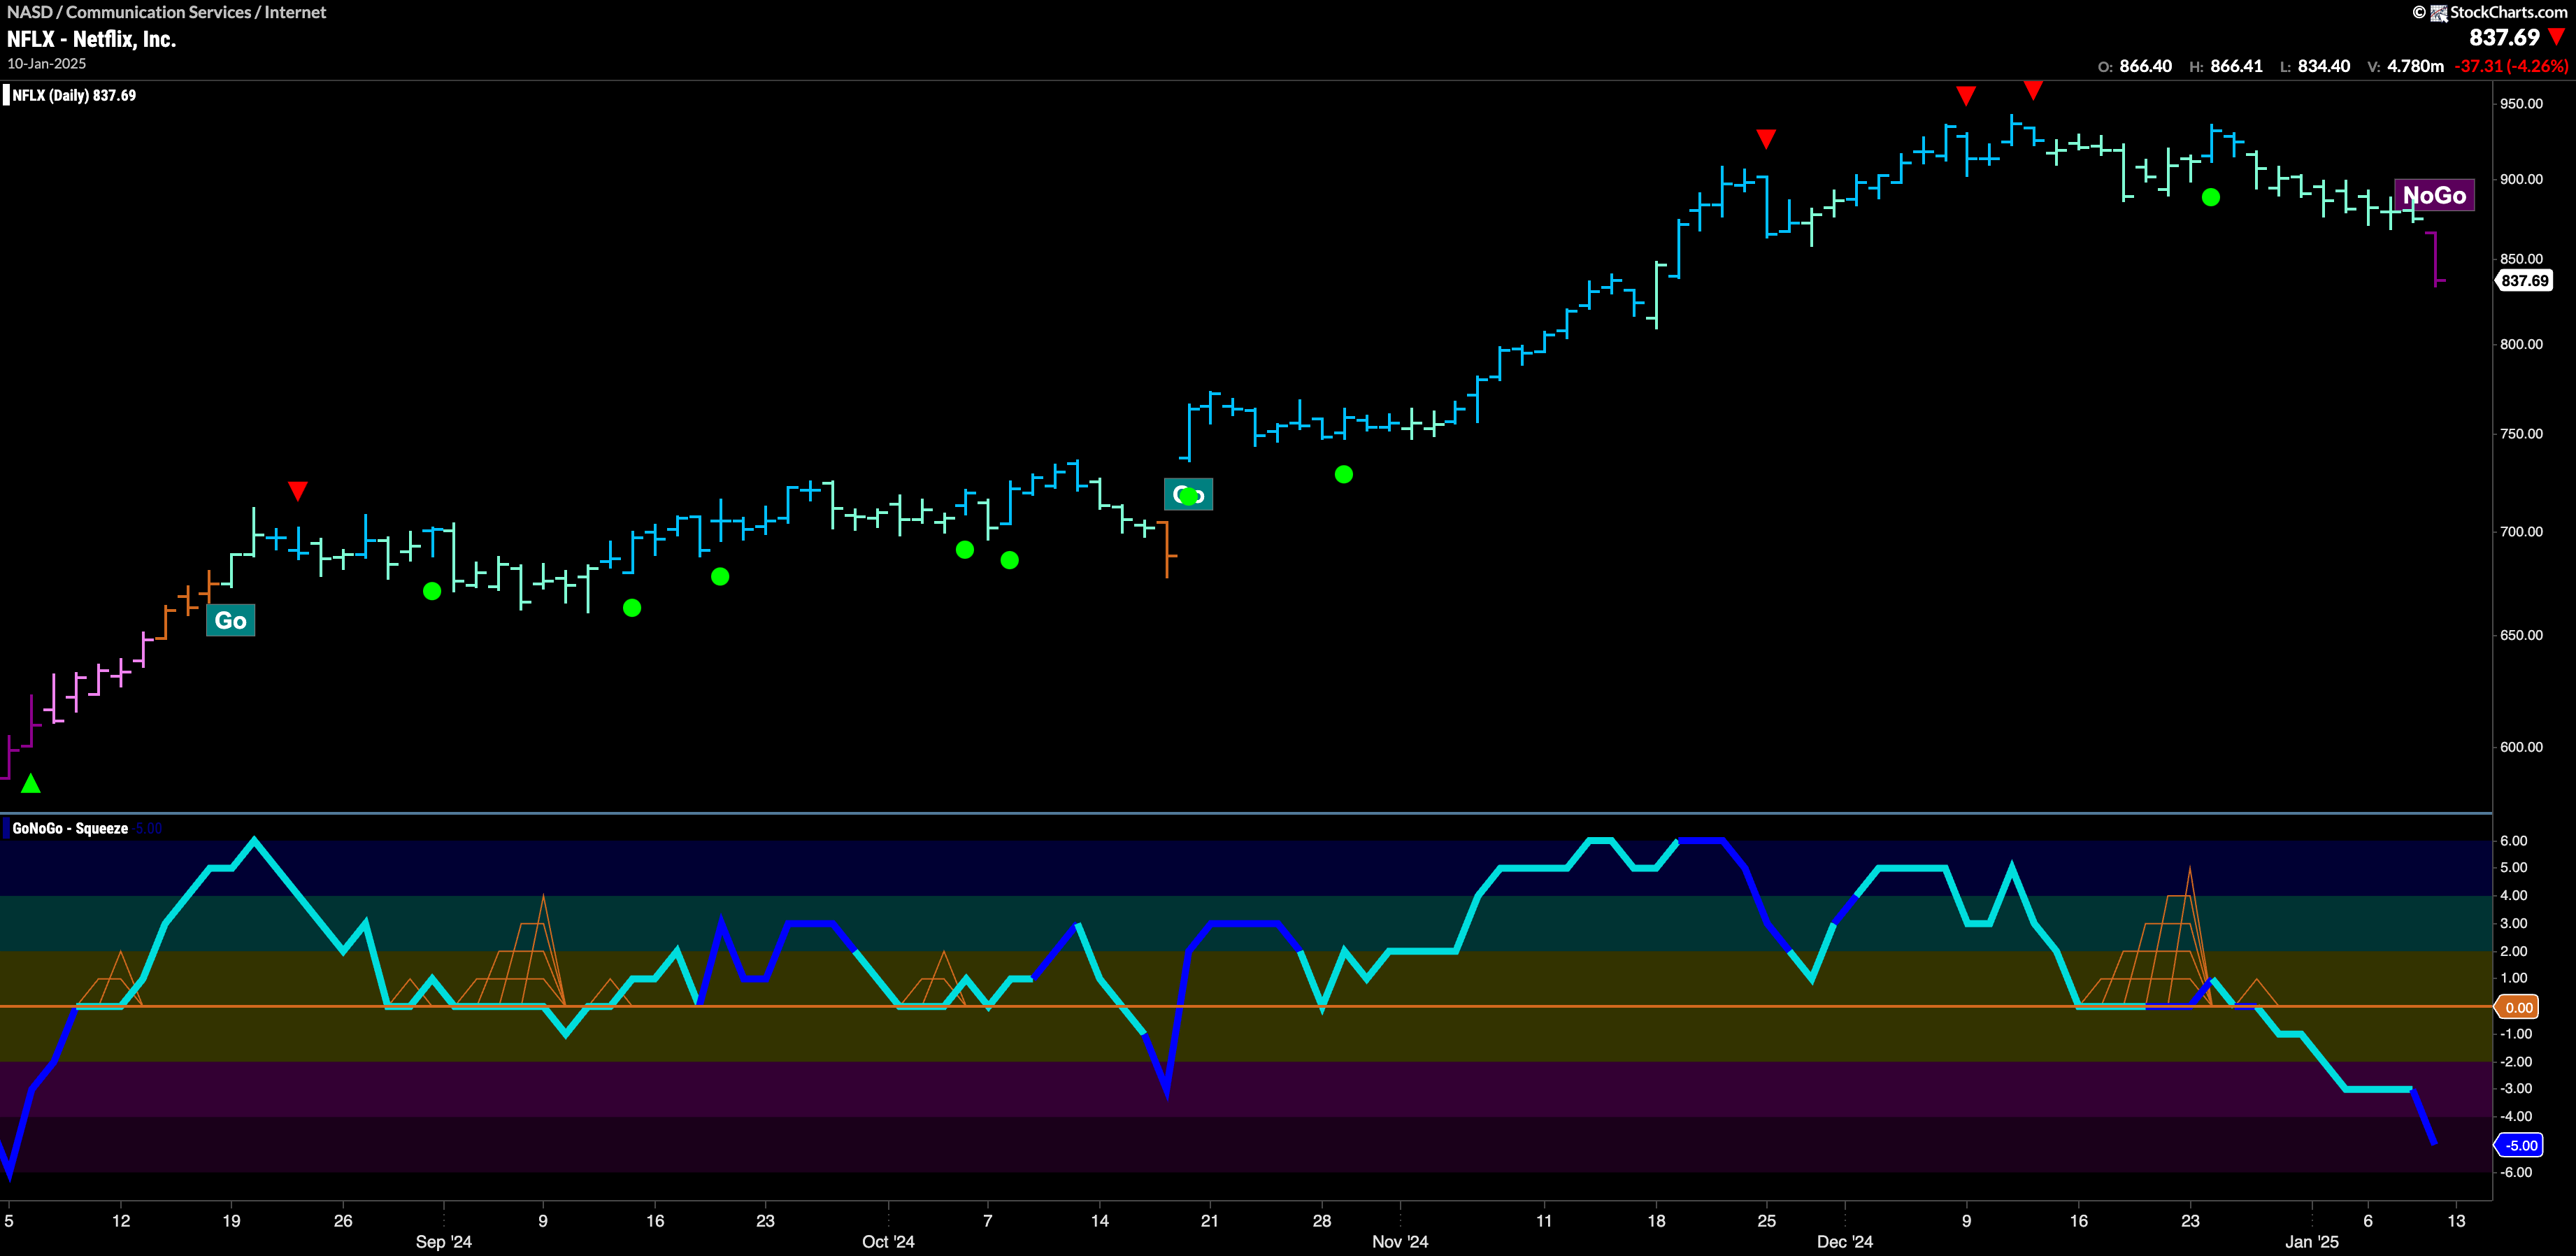The image size is (2576, 1256).
Task: Click the Open value 866.40
Action: pyautogui.click(x=2145, y=66)
